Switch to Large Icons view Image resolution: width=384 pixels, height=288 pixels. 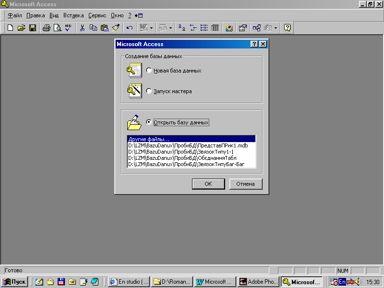tap(182, 28)
